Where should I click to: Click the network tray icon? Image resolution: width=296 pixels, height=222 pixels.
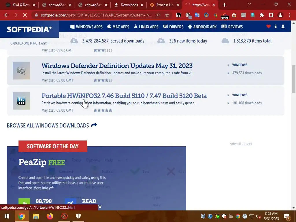[x=252, y=216]
